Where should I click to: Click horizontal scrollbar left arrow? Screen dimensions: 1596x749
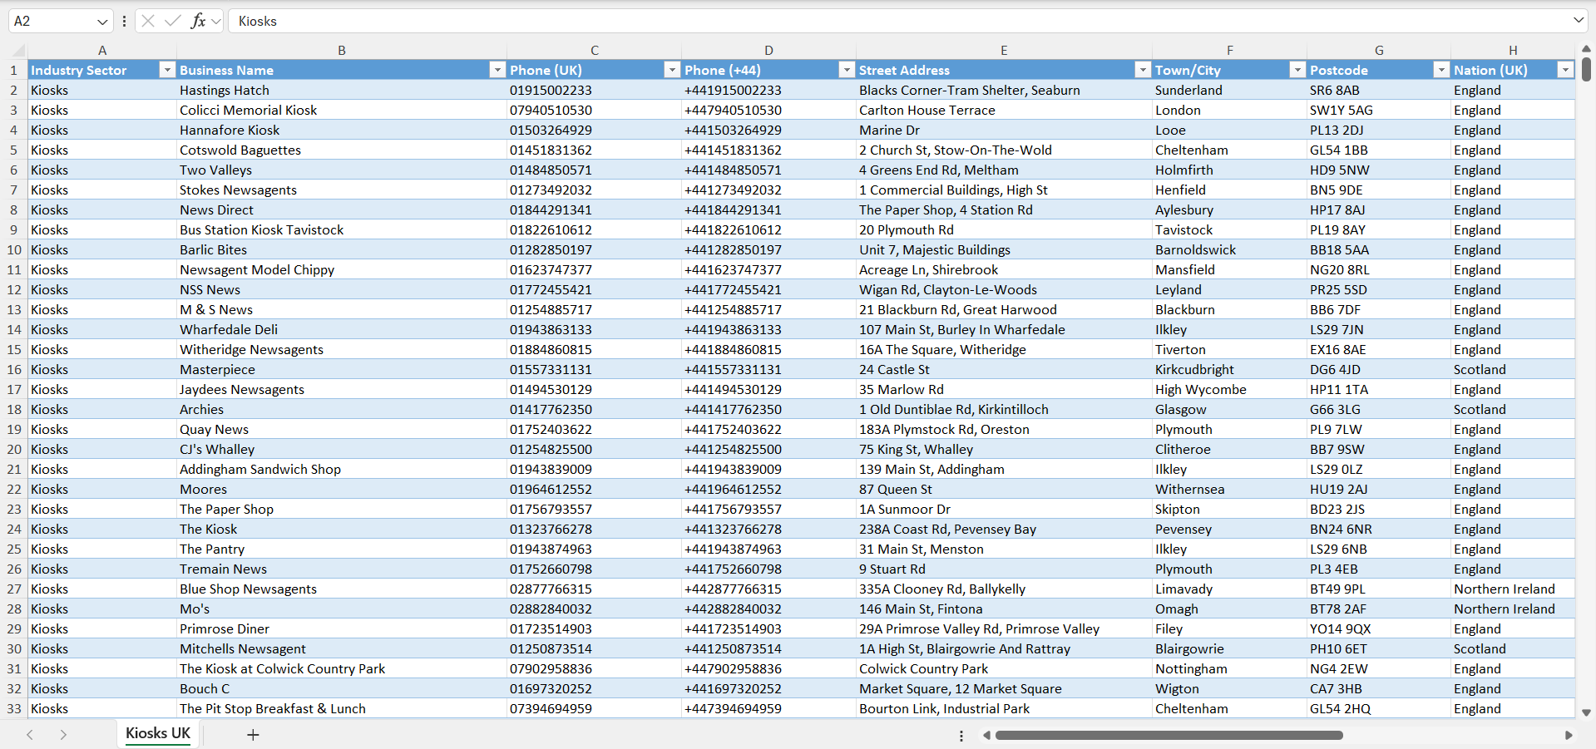986,735
